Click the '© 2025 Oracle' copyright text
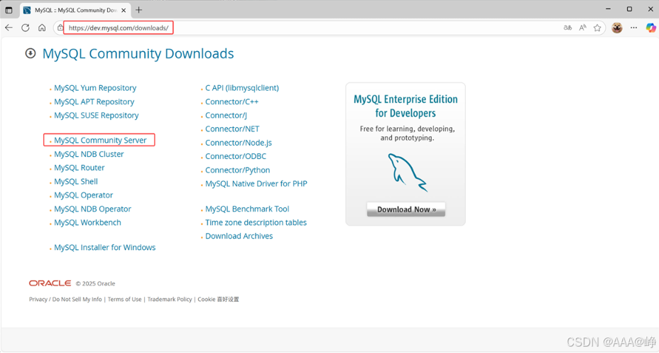 tap(95, 283)
